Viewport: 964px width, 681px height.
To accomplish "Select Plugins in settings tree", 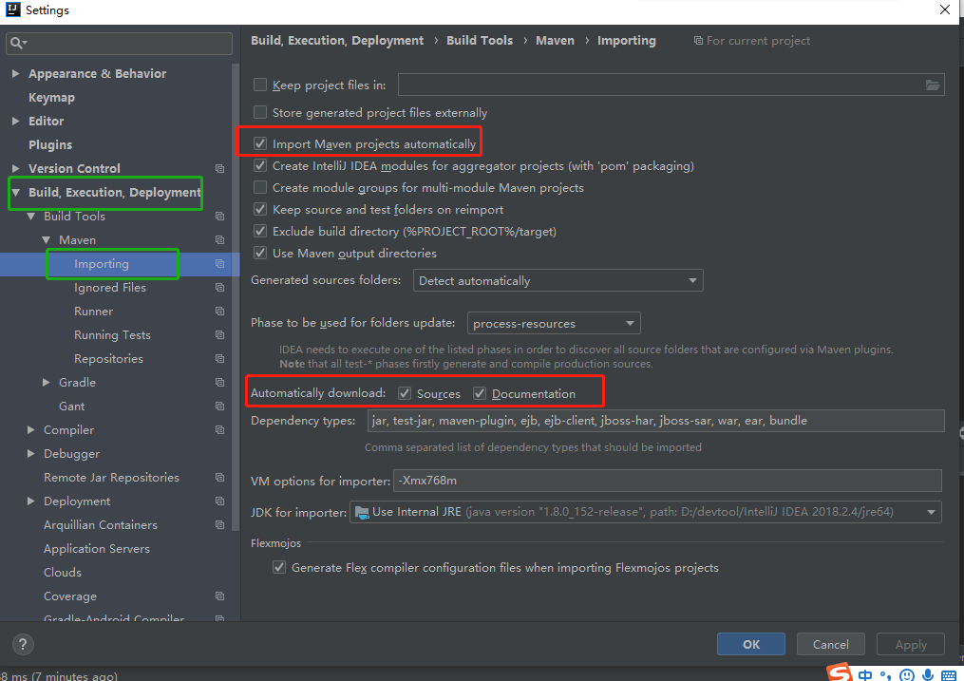I will tap(50, 145).
